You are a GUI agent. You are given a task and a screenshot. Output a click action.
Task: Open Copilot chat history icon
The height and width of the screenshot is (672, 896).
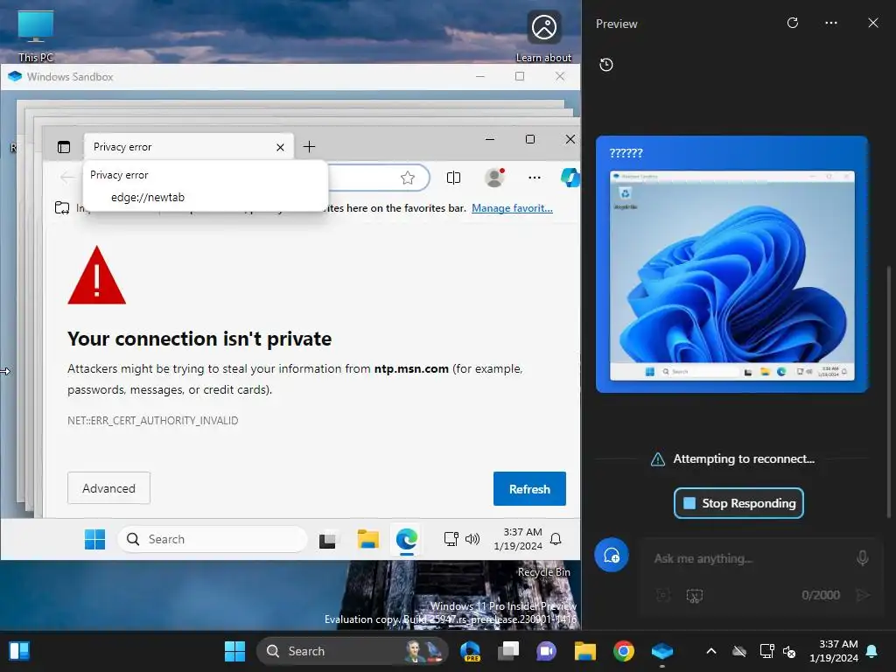pyautogui.click(x=606, y=65)
